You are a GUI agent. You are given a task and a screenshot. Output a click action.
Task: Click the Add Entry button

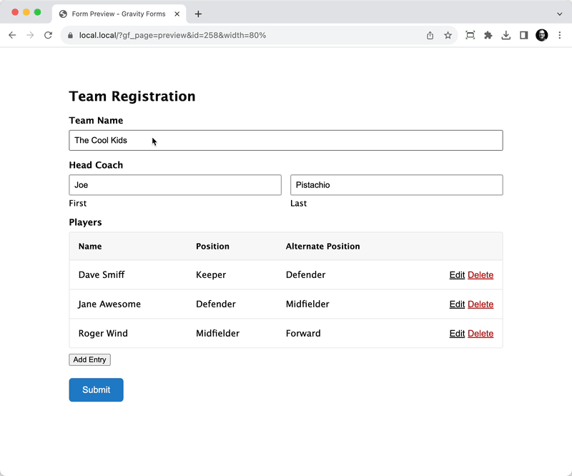[x=90, y=360]
